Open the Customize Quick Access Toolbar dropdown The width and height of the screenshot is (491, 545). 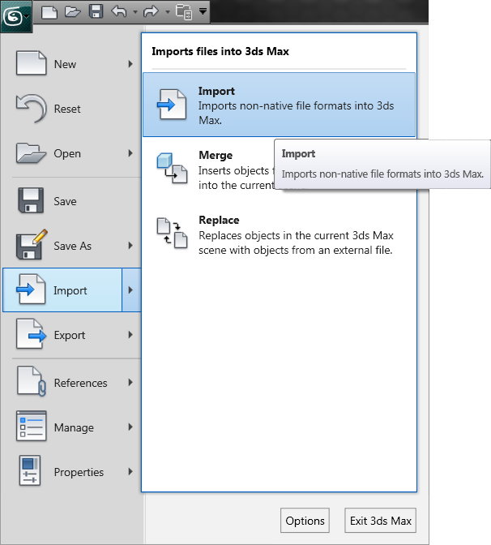(x=203, y=11)
